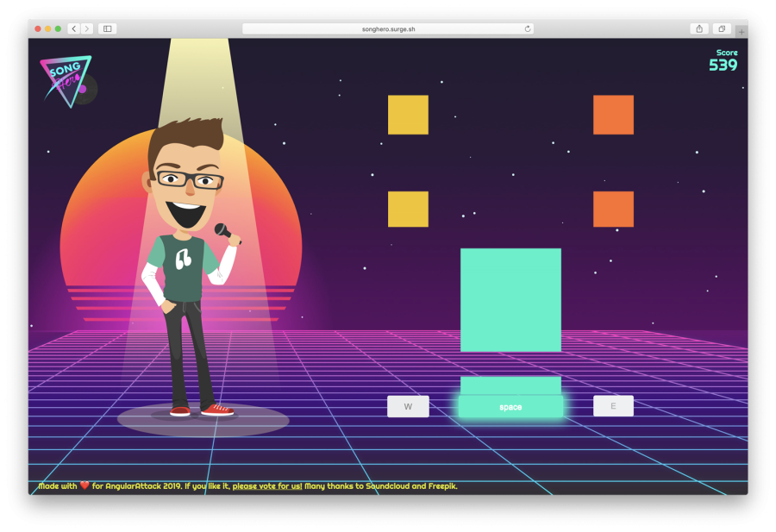Click the lower yellow note block
The image size is (776, 532).
pyautogui.click(x=408, y=210)
